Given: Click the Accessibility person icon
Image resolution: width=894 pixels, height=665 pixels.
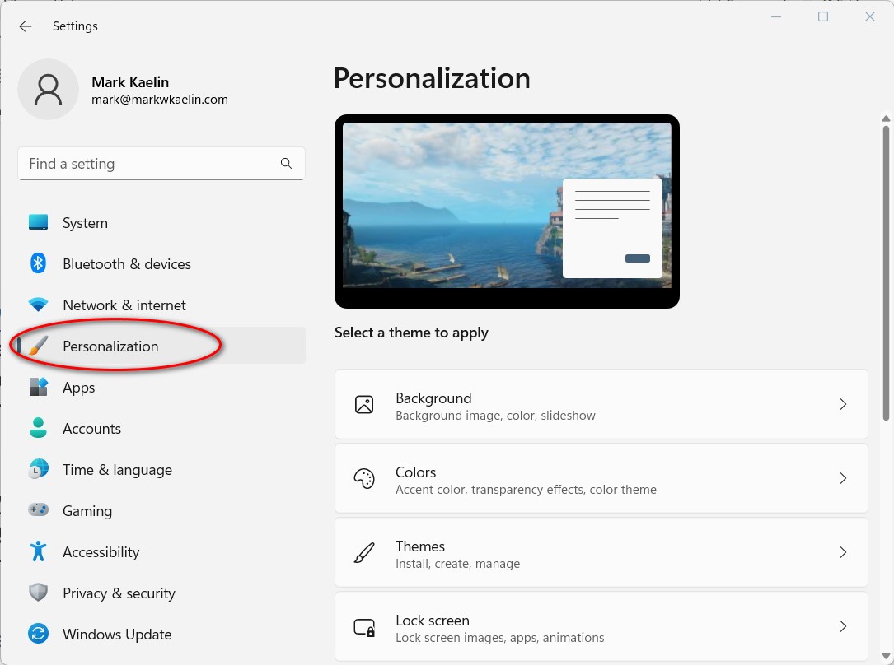Looking at the screenshot, I should pyautogui.click(x=38, y=551).
